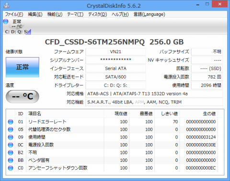Click the SATA/600 transfer mode field
Image resolution: width=230 pixels, height=181 pixels.
pyautogui.click(x=115, y=77)
